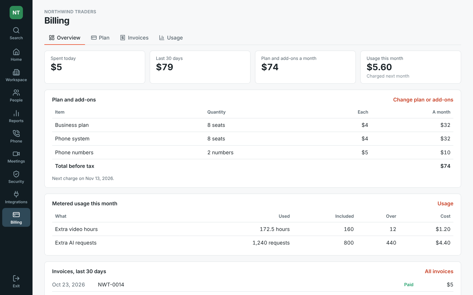Click the Usage this month card
This screenshot has height=295, width=473.
pyautogui.click(x=411, y=67)
